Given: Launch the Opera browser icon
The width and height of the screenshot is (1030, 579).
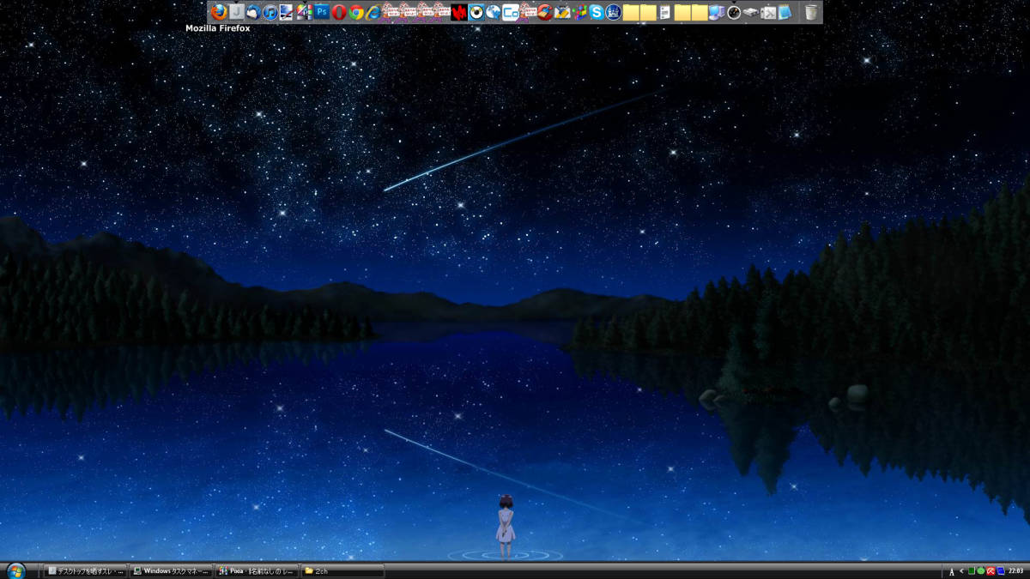Looking at the screenshot, I should point(339,12).
